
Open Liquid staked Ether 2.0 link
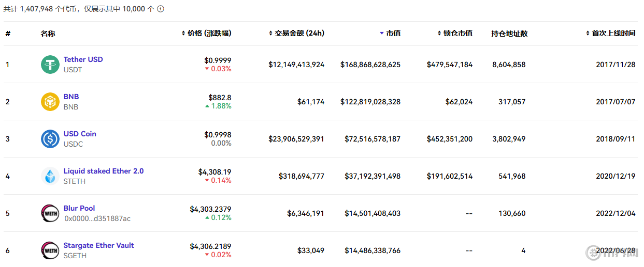pyautogui.click(x=104, y=171)
